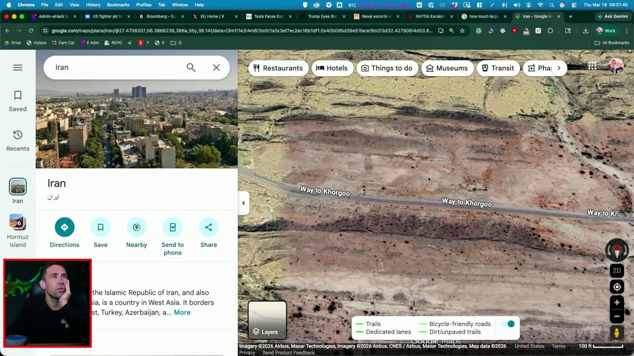Expand the description with More link
The image size is (634, 356).
coord(182,312)
